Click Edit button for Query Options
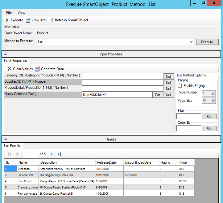The height and width of the screenshot is (203, 223). pos(158,95)
